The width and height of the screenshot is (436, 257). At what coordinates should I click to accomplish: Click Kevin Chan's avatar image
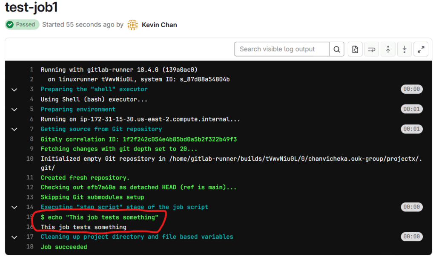point(133,25)
